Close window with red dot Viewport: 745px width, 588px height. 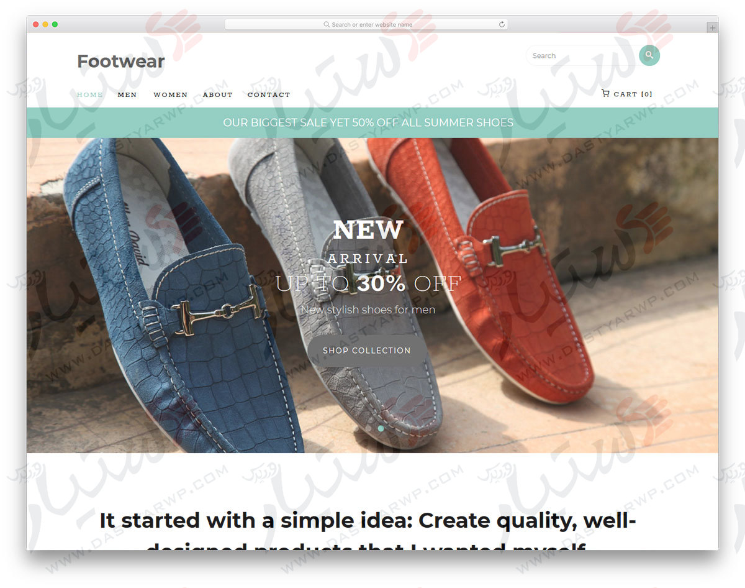tap(35, 24)
